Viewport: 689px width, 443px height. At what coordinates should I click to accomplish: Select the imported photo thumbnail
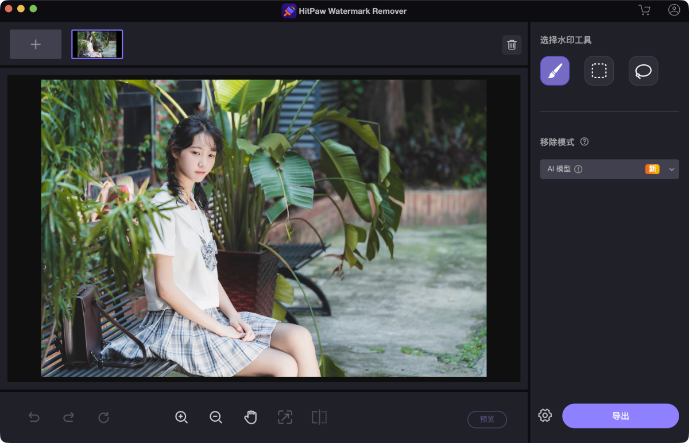coord(97,44)
